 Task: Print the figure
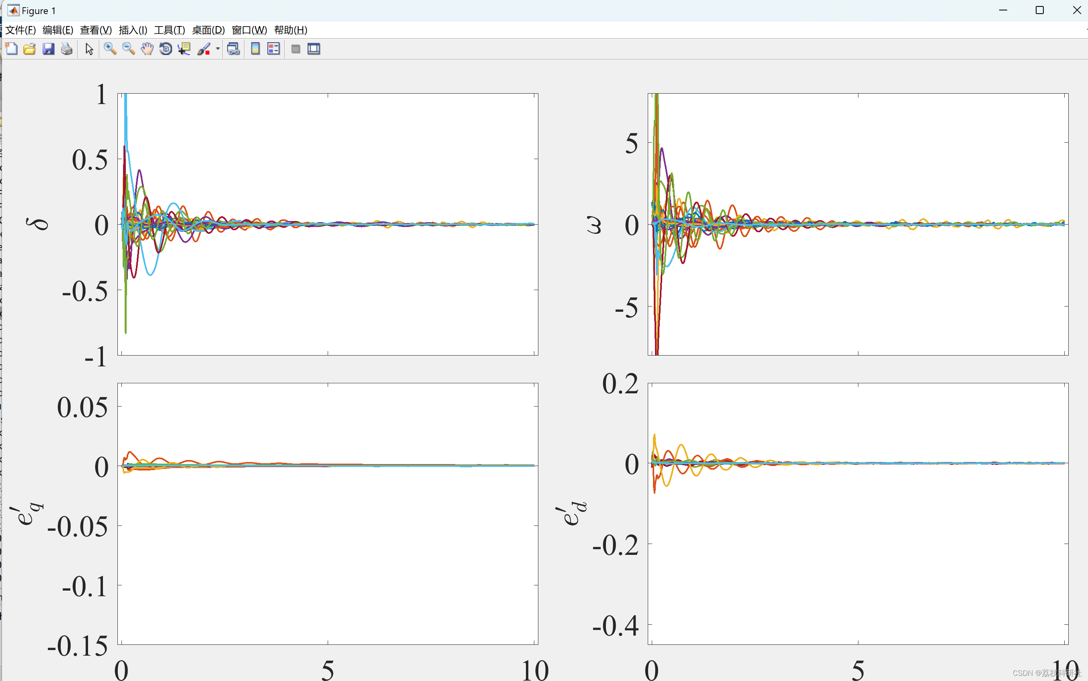[x=67, y=49]
